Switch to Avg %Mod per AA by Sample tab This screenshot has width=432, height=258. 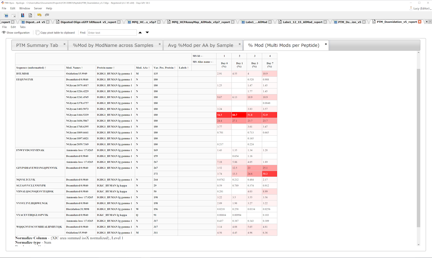(200, 45)
